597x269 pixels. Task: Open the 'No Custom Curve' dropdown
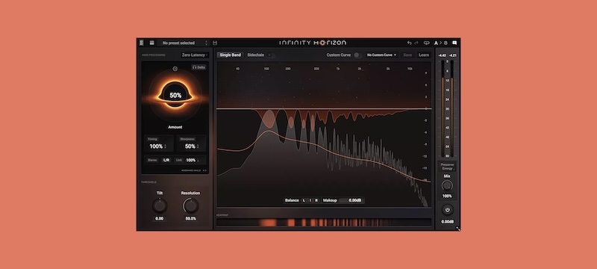tap(381, 55)
